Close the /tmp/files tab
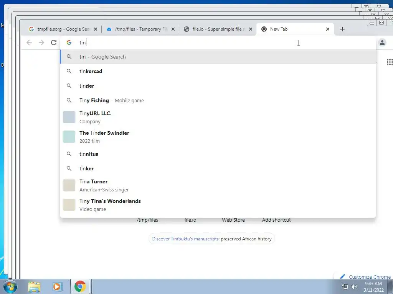393x294 pixels. point(173,29)
